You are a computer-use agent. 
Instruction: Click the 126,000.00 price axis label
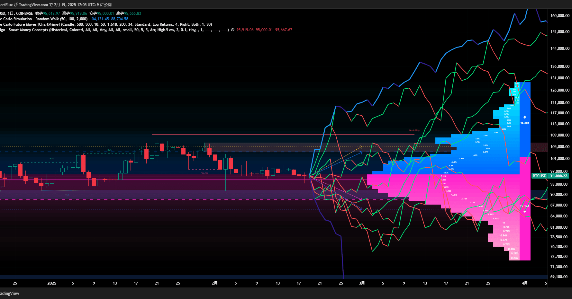pyautogui.click(x=560, y=90)
